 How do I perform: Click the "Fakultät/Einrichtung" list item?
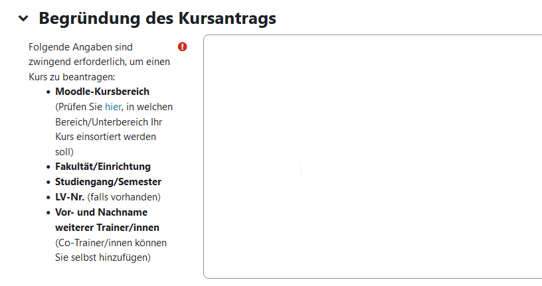click(x=103, y=167)
